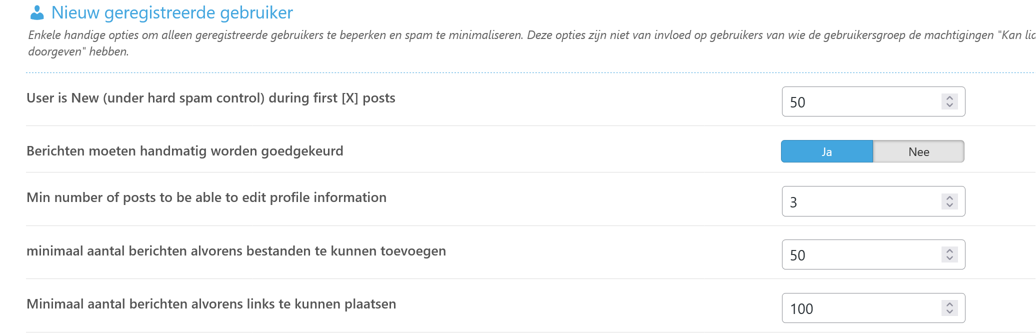Decrease minimum posts for 'bestanden toevoegen'

[949, 258]
